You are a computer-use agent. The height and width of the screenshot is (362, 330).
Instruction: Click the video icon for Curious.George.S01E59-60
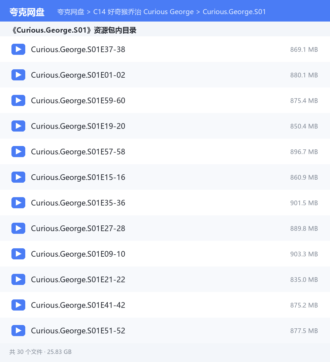[18, 101]
